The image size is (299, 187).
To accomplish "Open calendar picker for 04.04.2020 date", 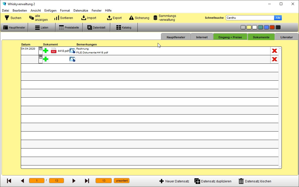I will pyautogui.click(x=41, y=49).
